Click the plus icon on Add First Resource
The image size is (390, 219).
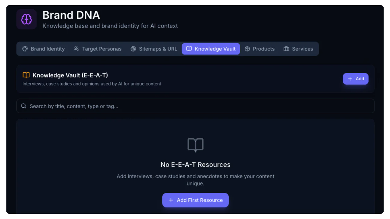click(x=171, y=200)
